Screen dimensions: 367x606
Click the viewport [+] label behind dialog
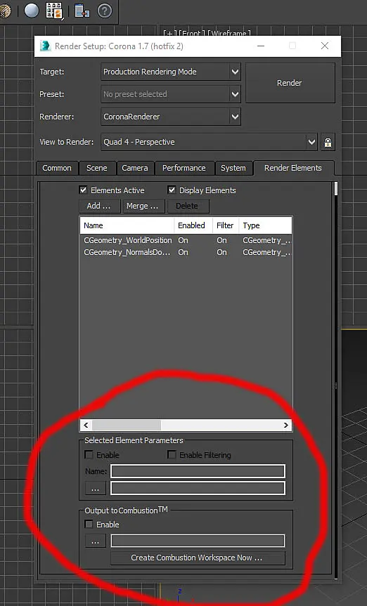[170, 34]
